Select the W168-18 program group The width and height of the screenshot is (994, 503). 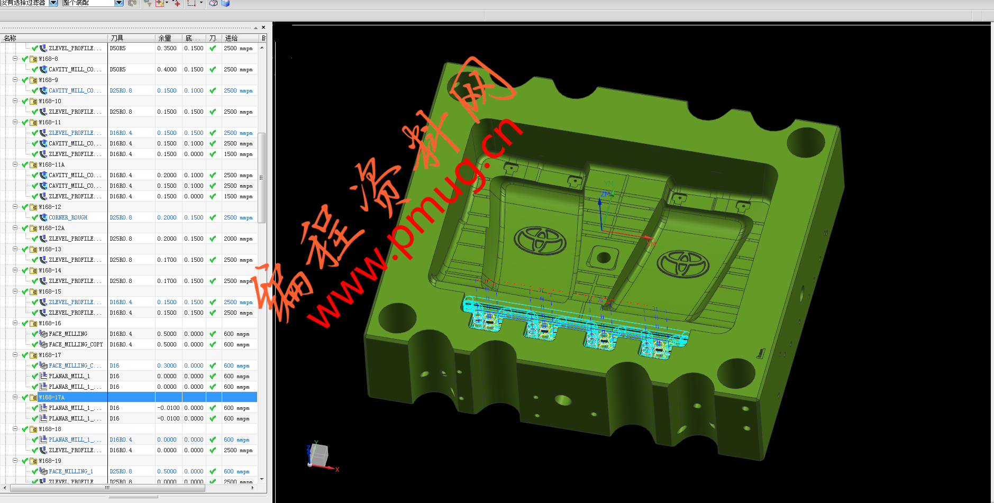coord(50,429)
